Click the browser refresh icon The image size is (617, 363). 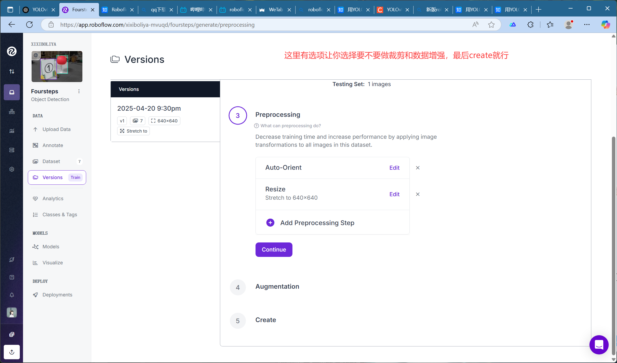click(x=29, y=25)
